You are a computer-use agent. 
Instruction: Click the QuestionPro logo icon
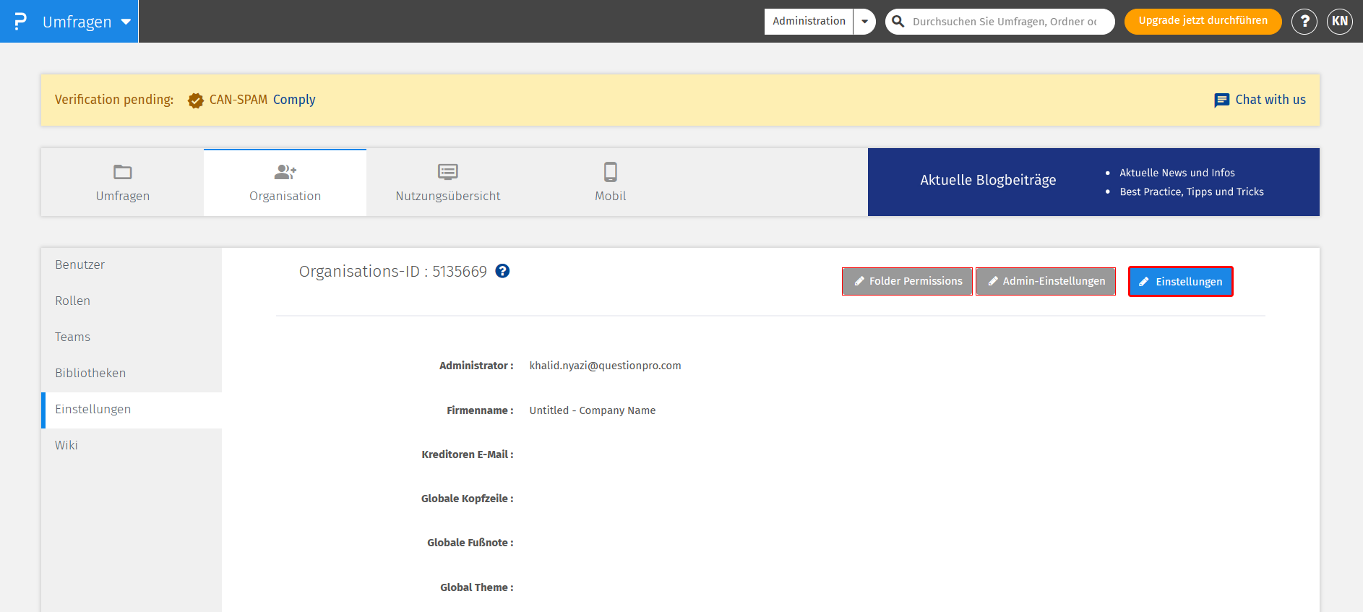tap(20, 21)
